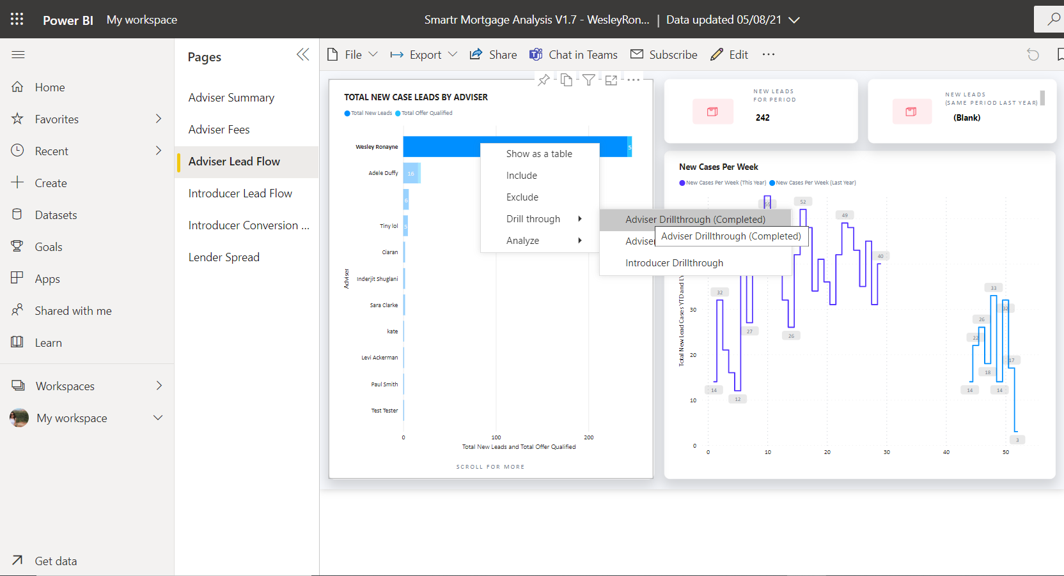Select Adviser Drillthrough (Completed) option

pyautogui.click(x=696, y=219)
